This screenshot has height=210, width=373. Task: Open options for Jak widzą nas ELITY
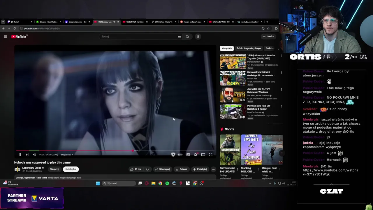pyautogui.click(x=281, y=90)
